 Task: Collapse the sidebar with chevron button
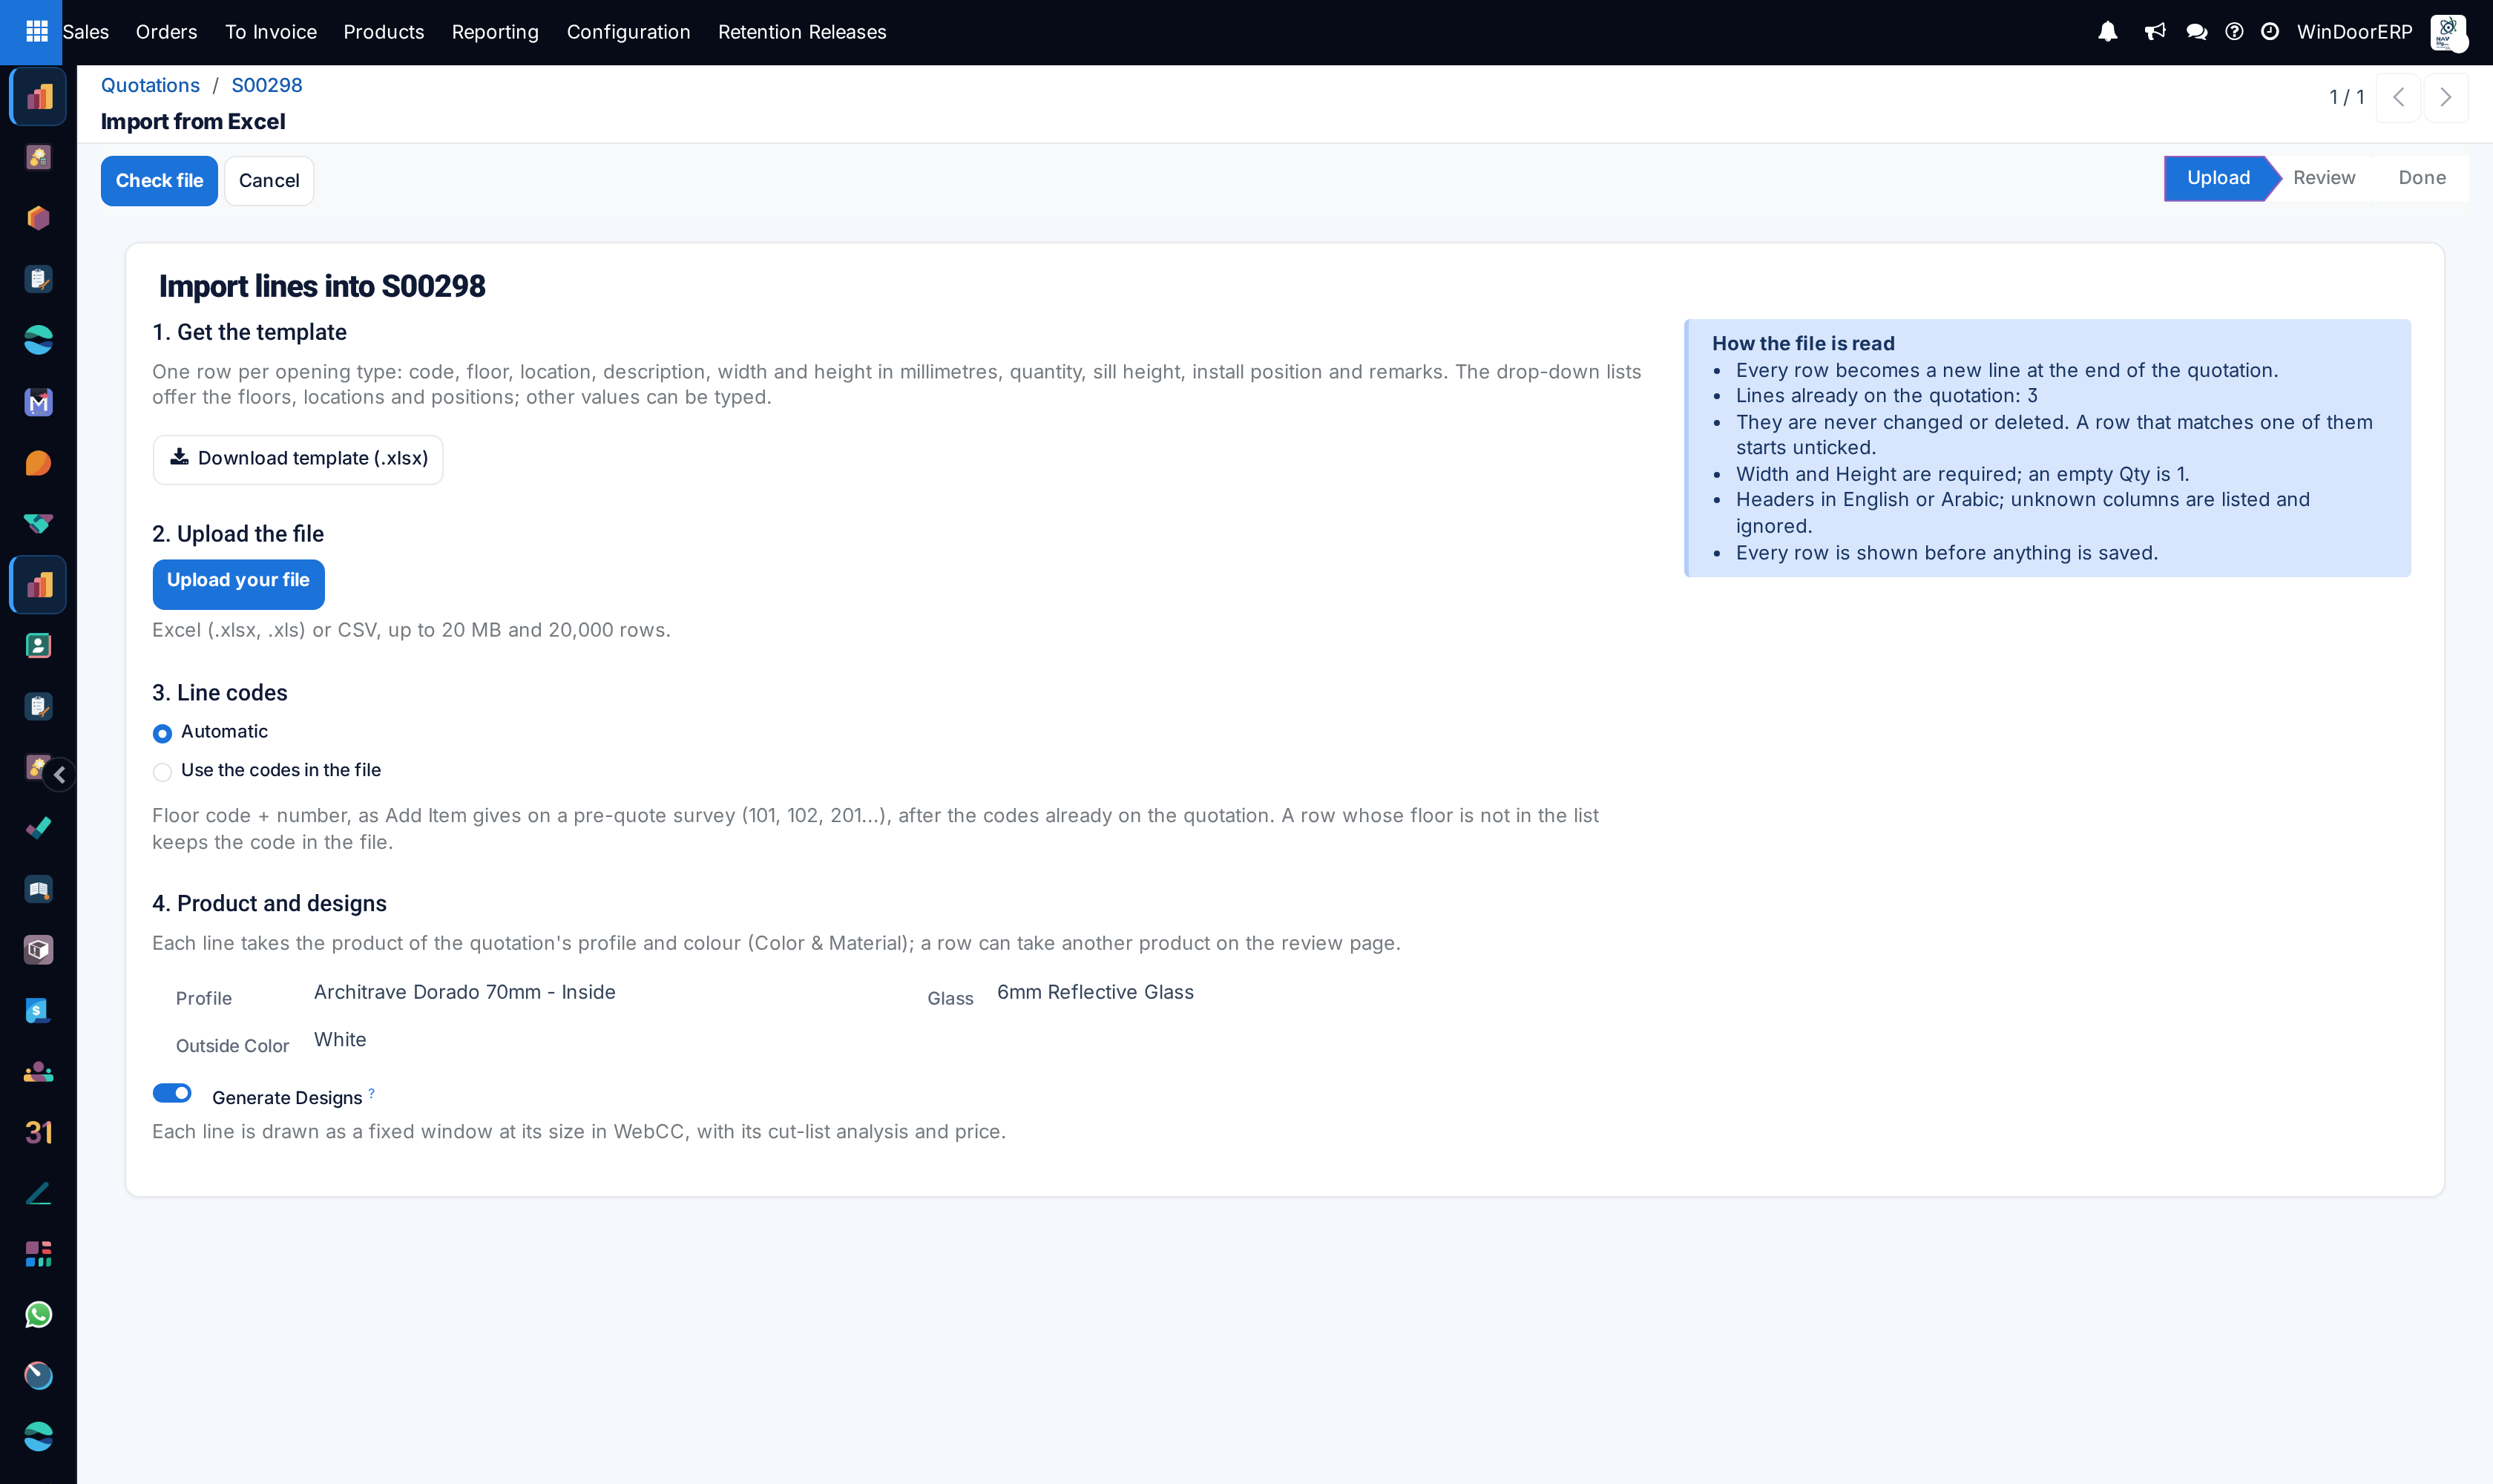coord(60,774)
